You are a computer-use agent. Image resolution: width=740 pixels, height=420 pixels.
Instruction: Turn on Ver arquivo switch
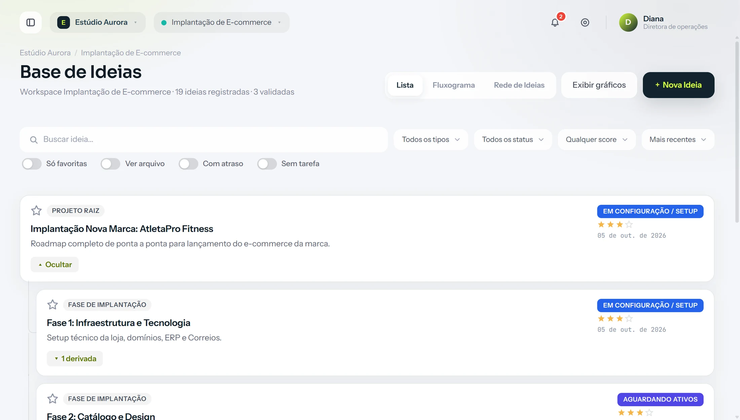[110, 164]
